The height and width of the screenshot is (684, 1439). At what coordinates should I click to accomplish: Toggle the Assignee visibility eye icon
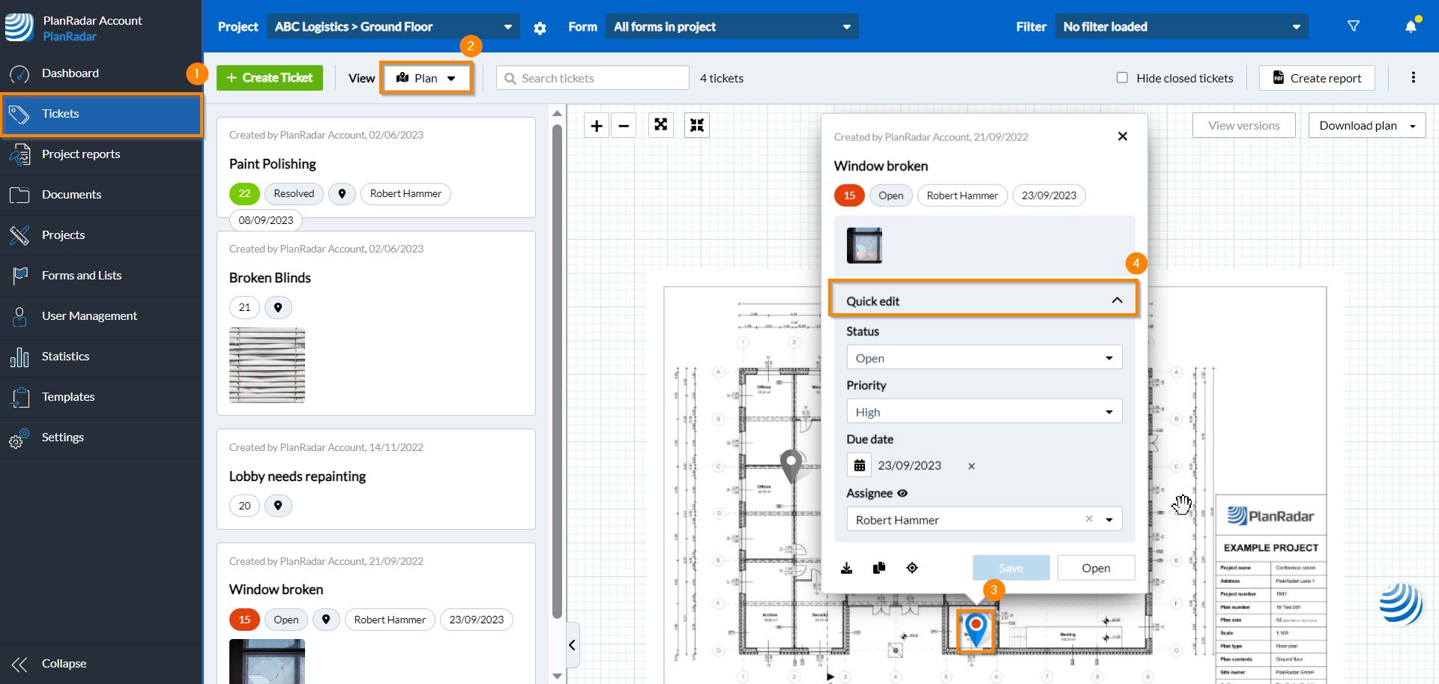(x=902, y=493)
